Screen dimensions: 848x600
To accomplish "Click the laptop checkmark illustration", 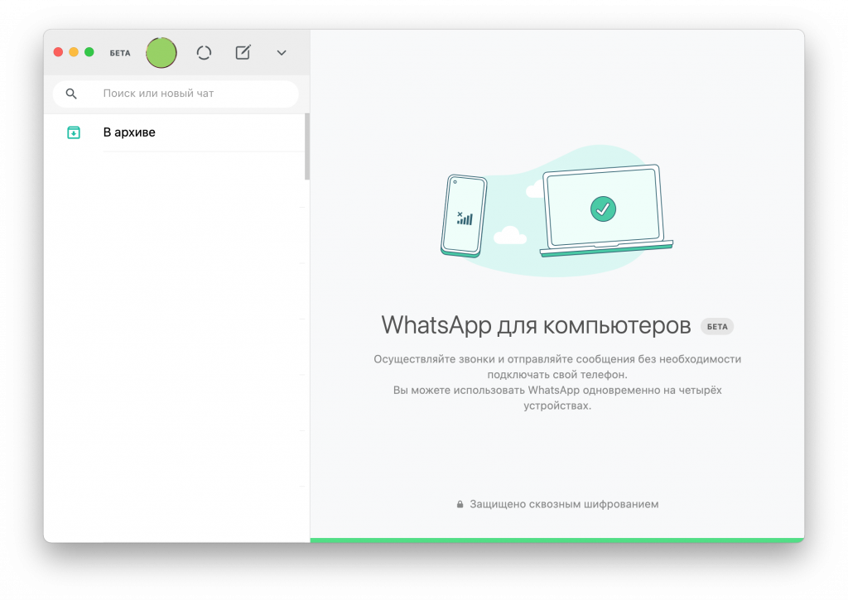I will (x=605, y=211).
